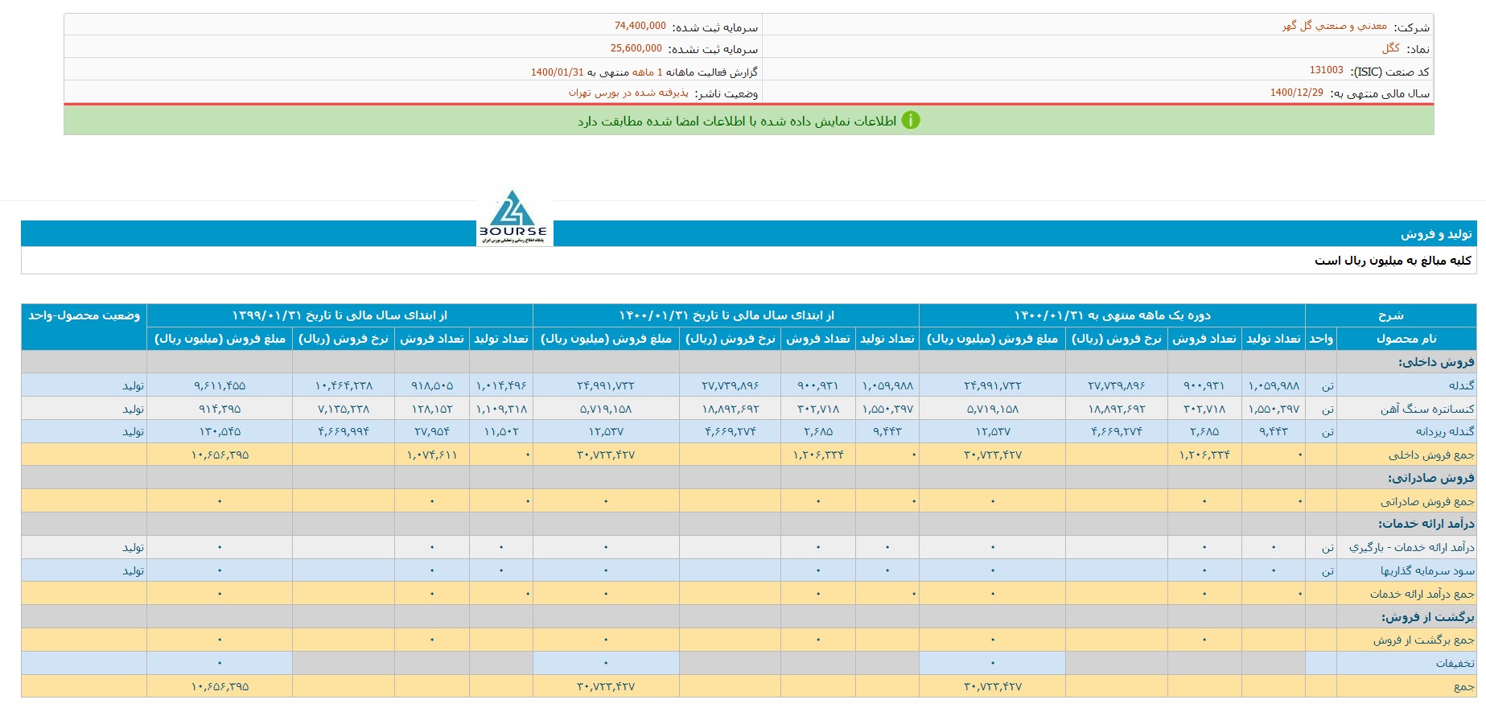Click one-month period گندله ریزدانه amount ۱۲,۵۳۷
Viewport: 1486px width, 712px height.
click(x=992, y=432)
